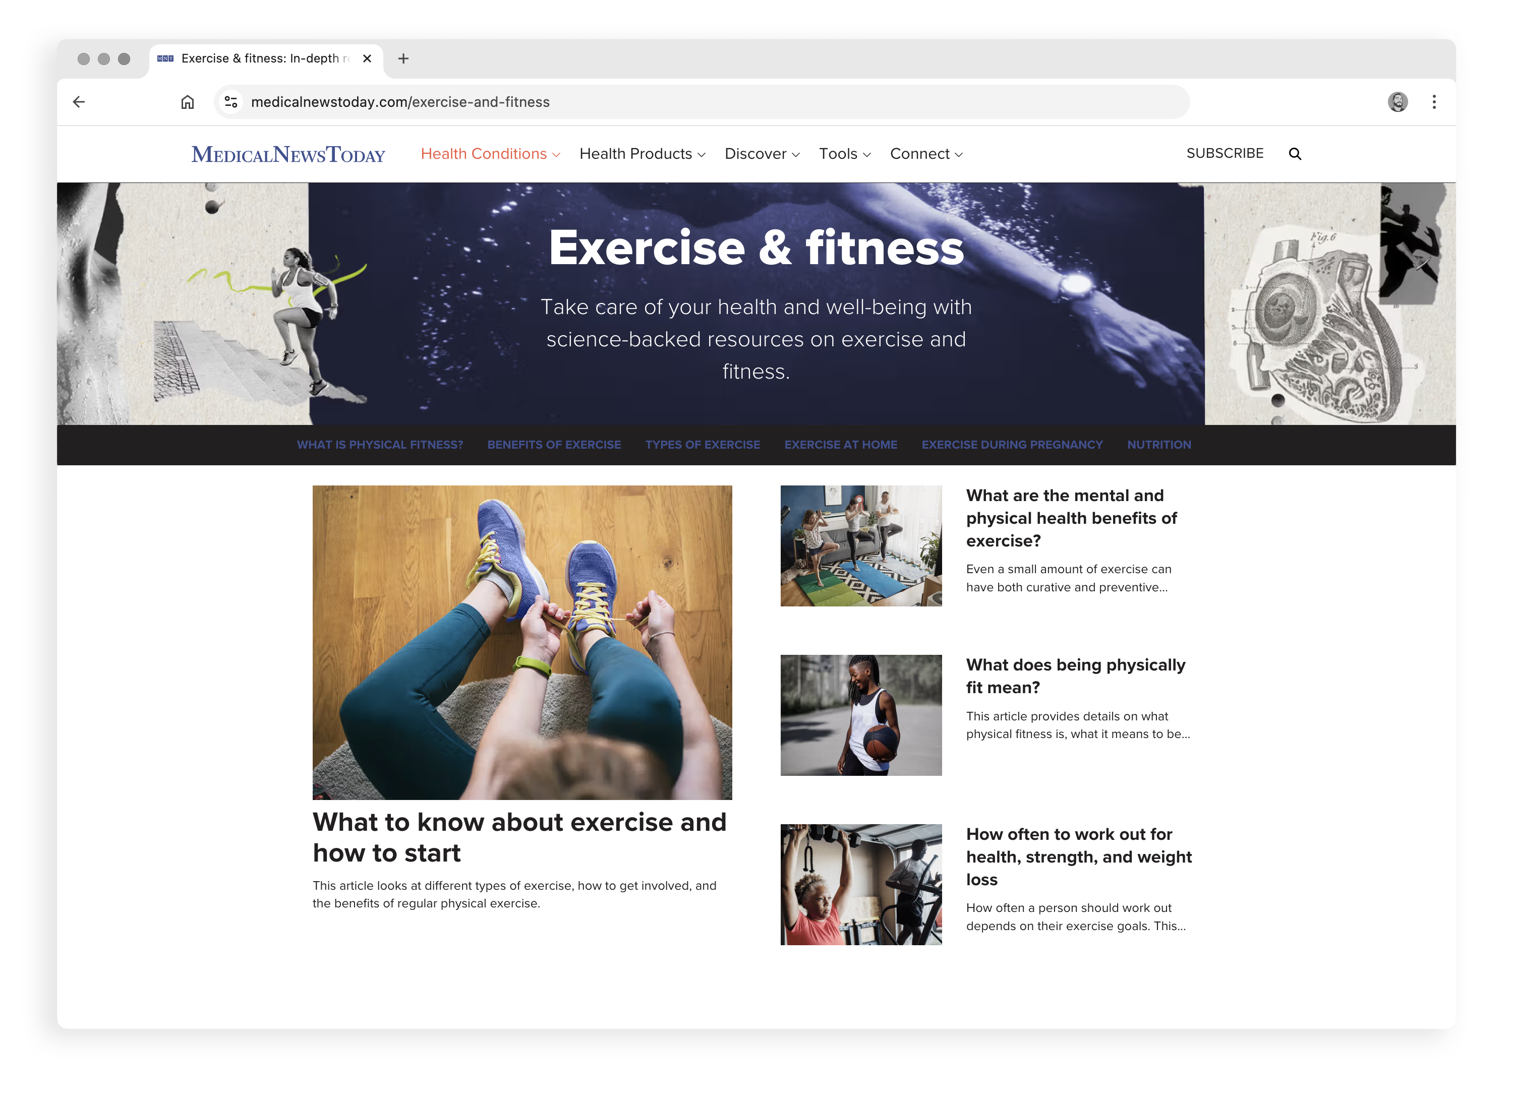Viewport: 1513px width, 1104px height.
Task: Click the SUBSCRIBE button
Action: click(x=1224, y=153)
